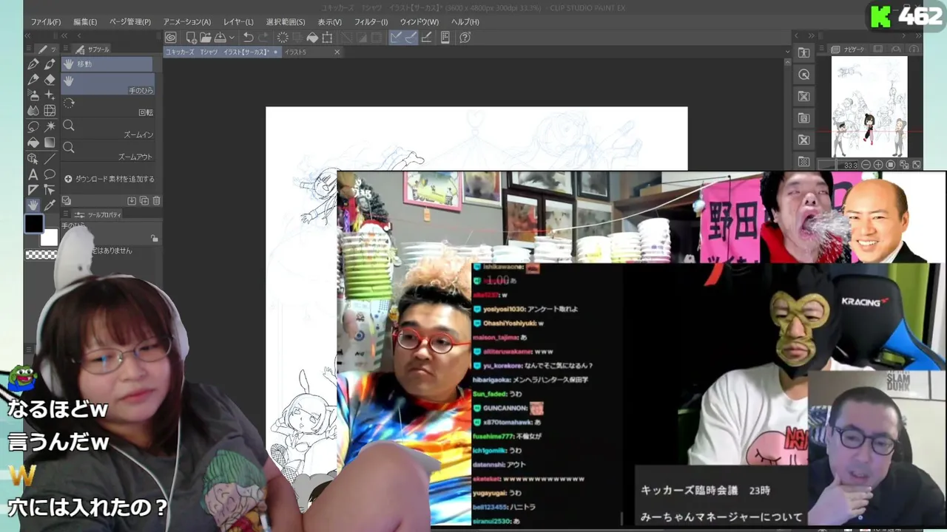Click the Save icon in command bar
Image resolution: width=947 pixels, height=532 pixels.
pyautogui.click(x=220, y=38)
